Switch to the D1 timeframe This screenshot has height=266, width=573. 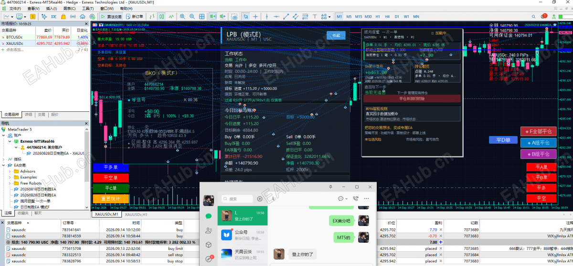(397, 17)
